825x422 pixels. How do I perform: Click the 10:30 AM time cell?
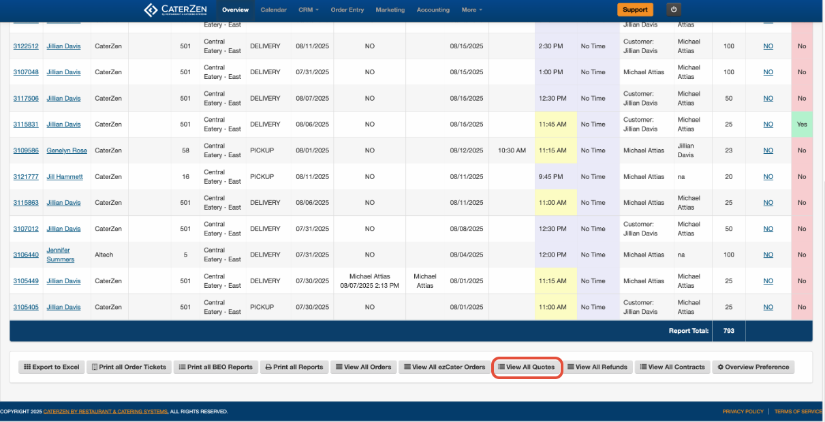512,150
